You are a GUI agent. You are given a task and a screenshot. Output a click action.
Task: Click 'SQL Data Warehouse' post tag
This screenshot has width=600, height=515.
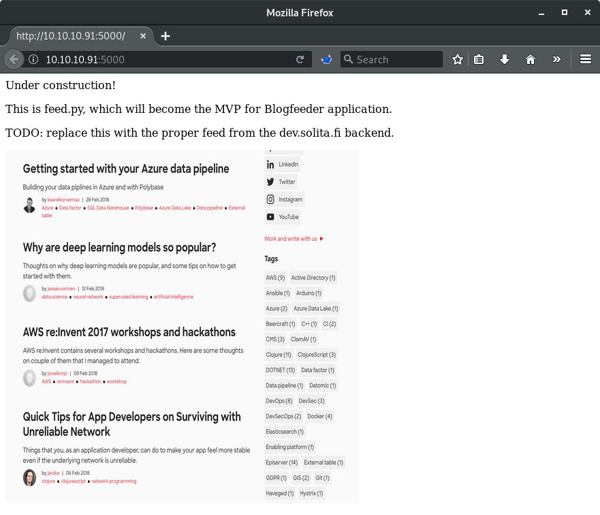(x=108, y=207)
